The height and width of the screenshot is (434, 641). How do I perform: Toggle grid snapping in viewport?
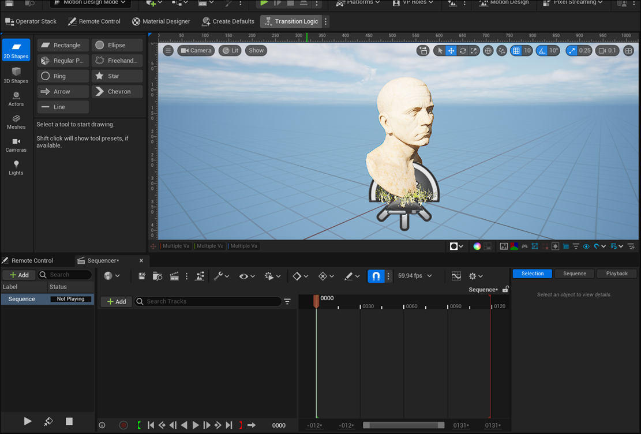[516, 51]
